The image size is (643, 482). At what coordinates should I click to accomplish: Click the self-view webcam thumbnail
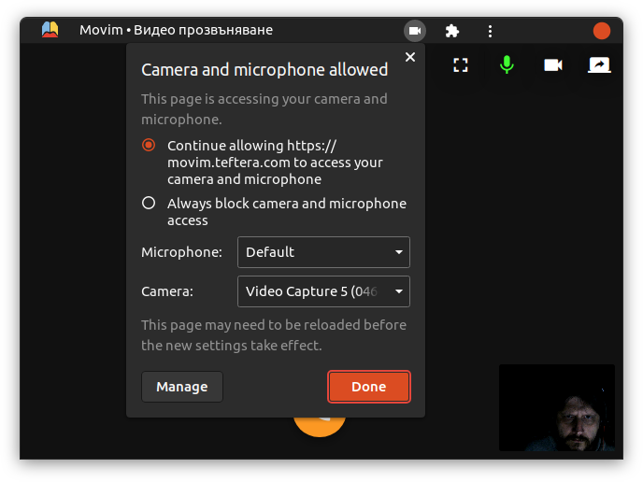tap(557, 408)
